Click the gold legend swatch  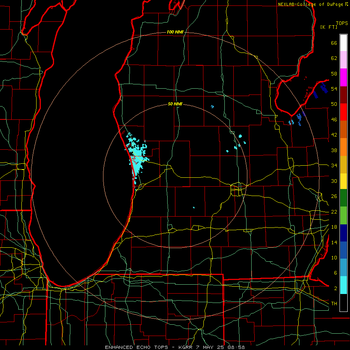(x=343, y=165)
